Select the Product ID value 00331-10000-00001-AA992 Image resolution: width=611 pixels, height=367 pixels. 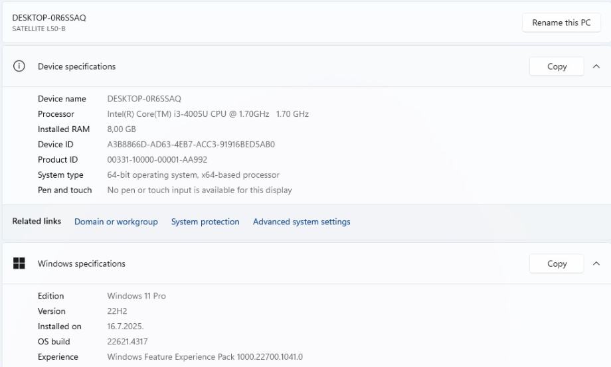tap(157, 160)
